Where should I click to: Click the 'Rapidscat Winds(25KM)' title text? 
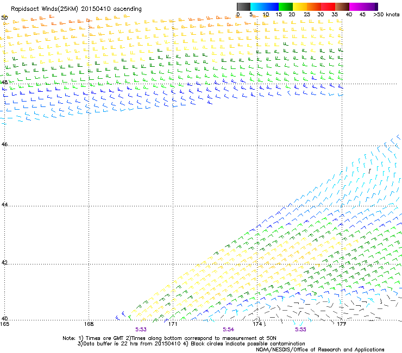tap(45, 9)
